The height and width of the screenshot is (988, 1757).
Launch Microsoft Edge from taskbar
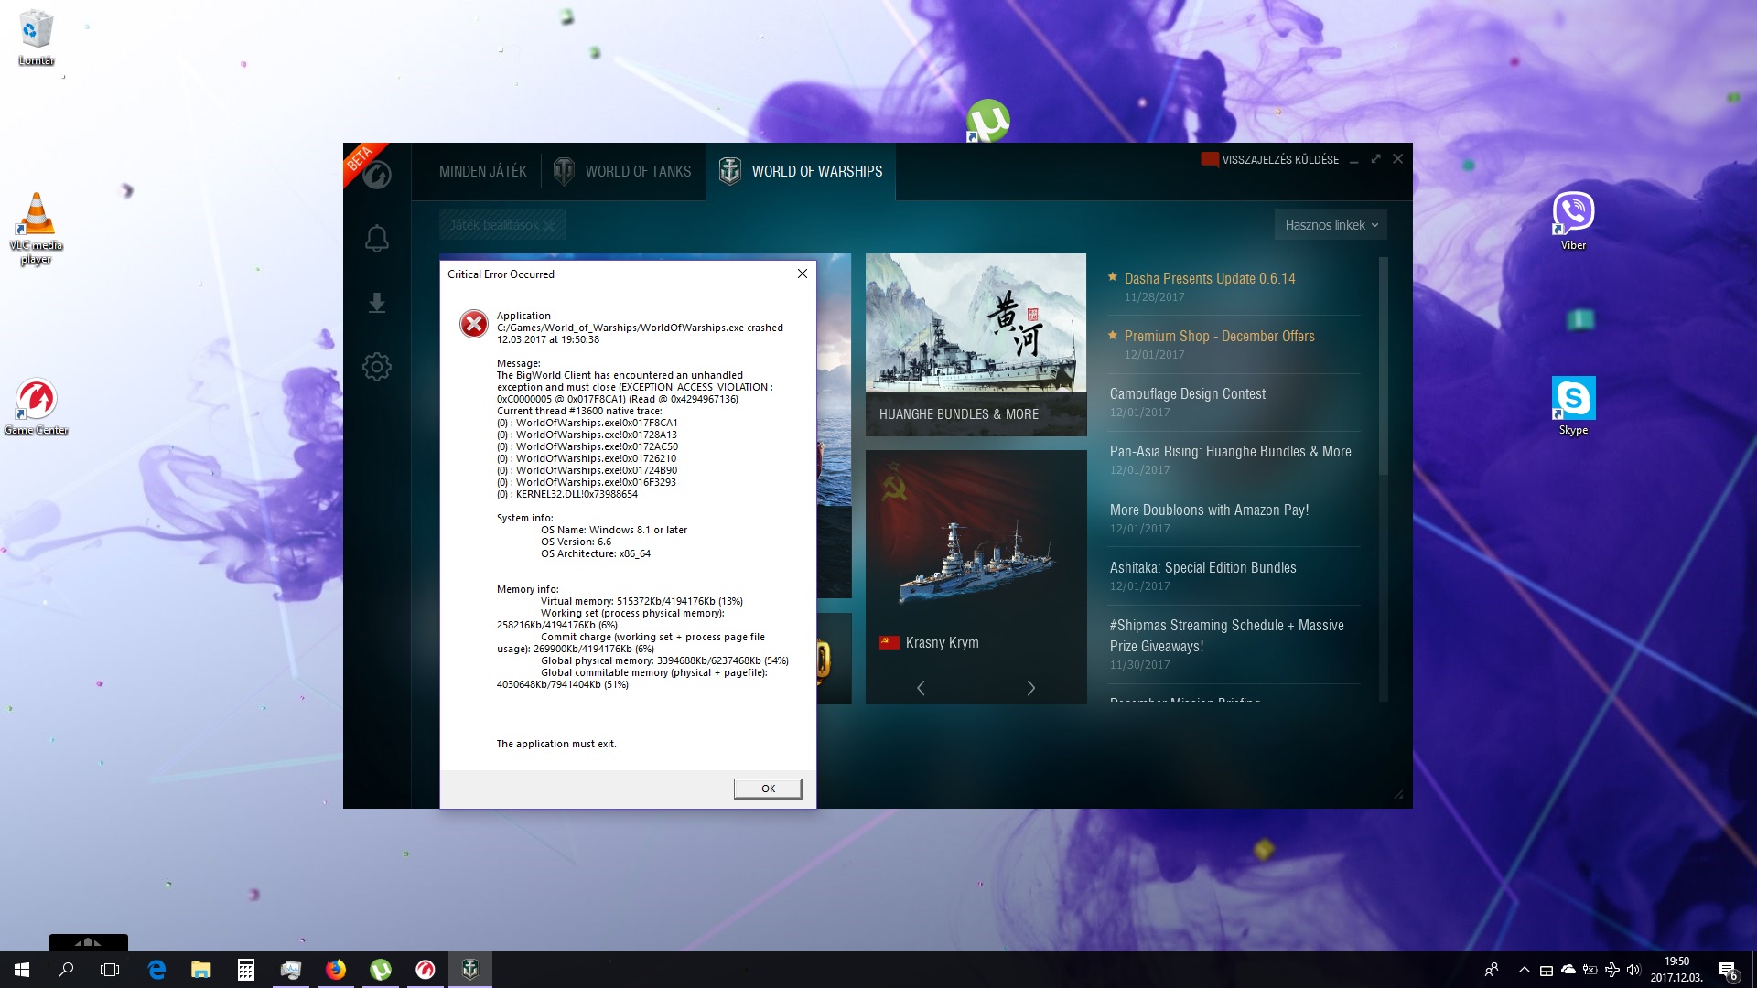(x=156, y=970)
